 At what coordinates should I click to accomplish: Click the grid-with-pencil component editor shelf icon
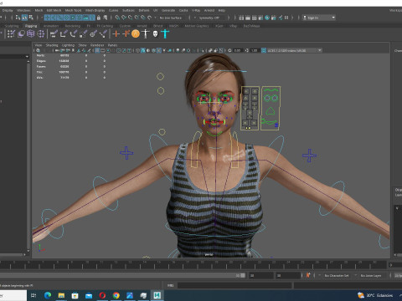click(11, 34)
